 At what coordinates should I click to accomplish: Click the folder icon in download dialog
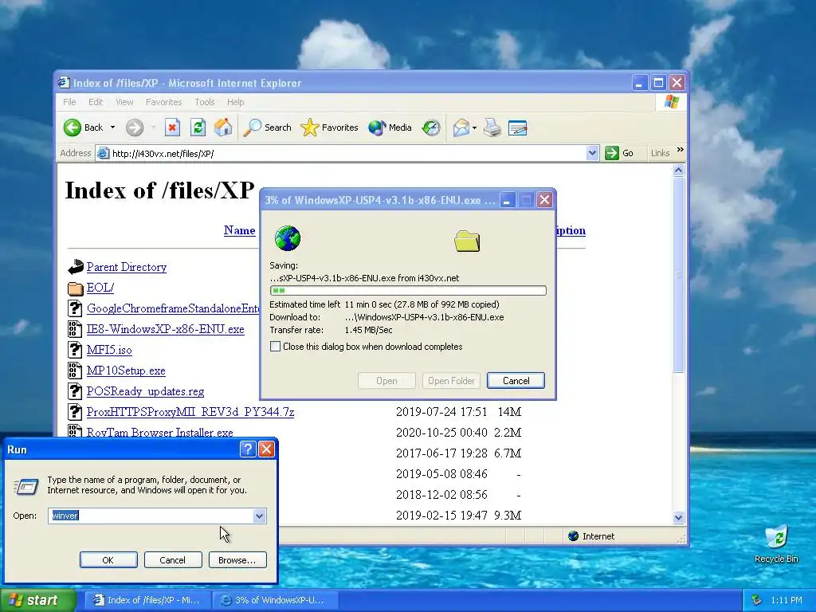pyautogui.click(x=467, y=241)
